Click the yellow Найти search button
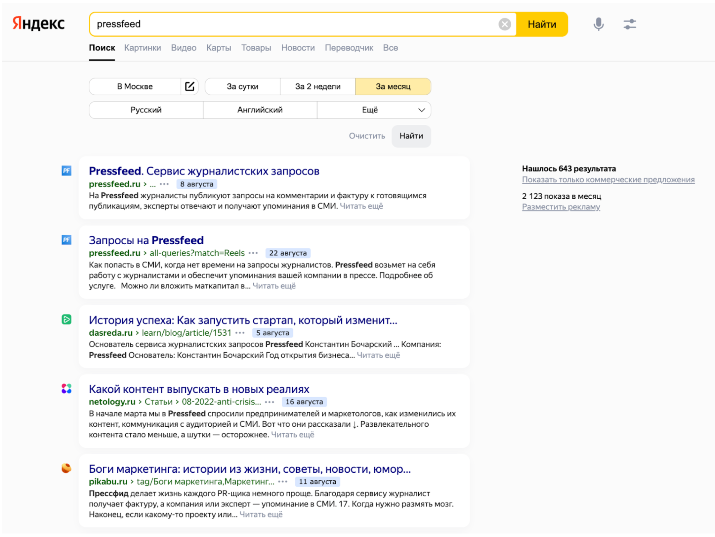 [x=542, y=24]
